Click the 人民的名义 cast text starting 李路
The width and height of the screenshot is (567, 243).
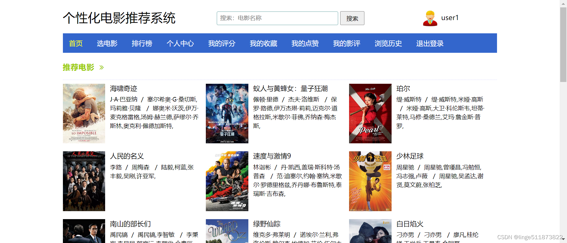point(152,172)
